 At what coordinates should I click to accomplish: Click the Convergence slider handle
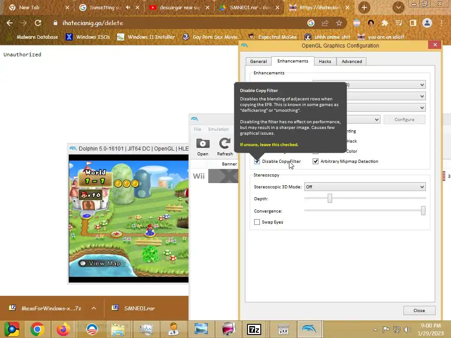(x=423, y=210)
